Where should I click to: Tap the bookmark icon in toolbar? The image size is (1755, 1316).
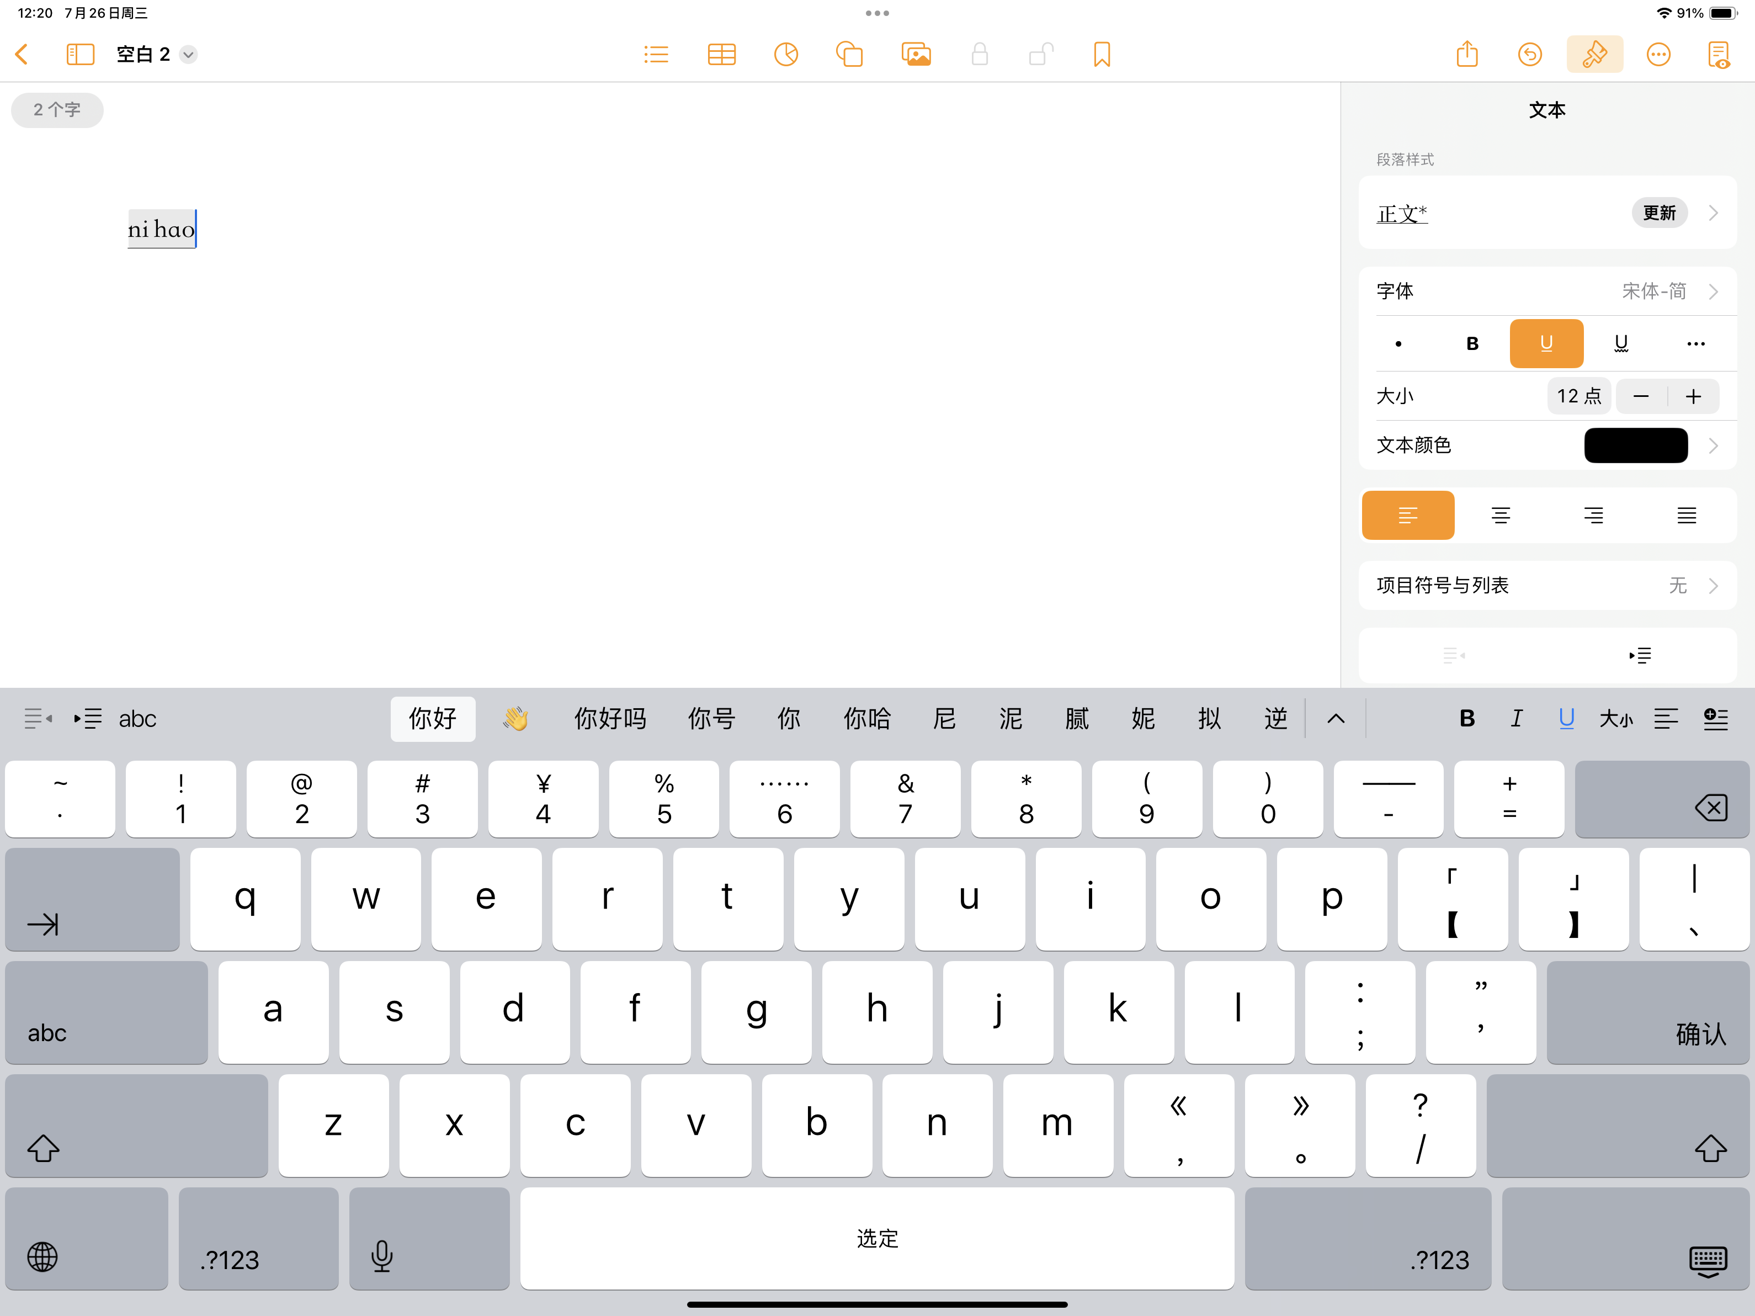(1101, 55)
